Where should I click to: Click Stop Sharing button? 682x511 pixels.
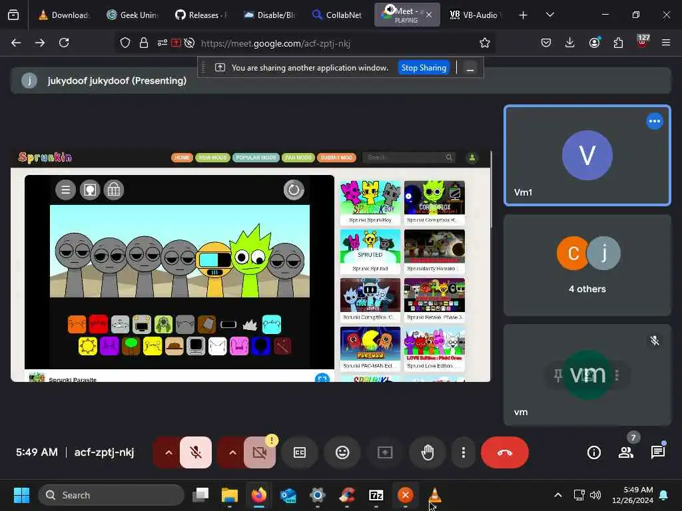[x=424, y=68]
